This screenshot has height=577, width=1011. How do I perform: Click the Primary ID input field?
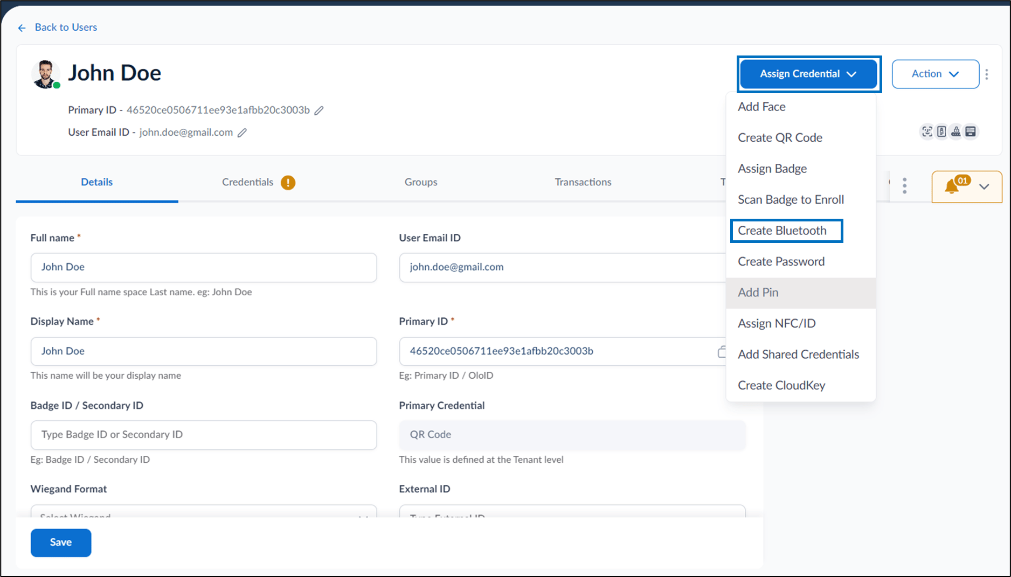pyautogui.click(x=563, y=351)
